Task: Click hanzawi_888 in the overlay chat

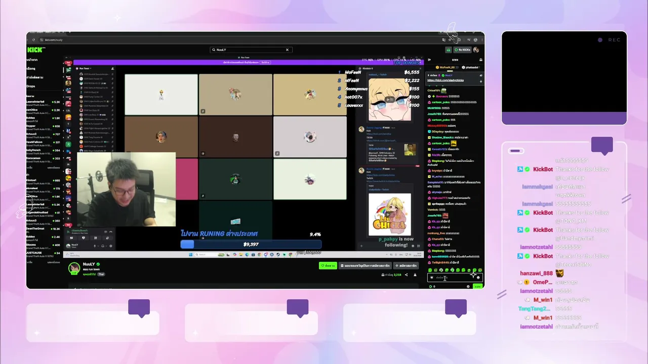Action: pyautogui.click(x=536, y=273)
